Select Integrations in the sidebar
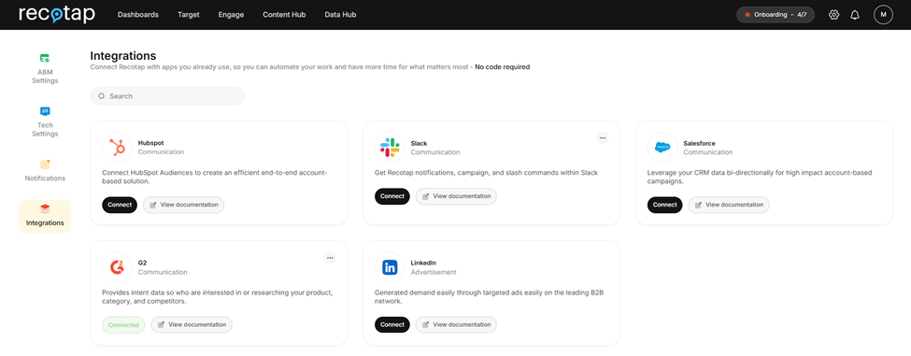 tap(45, 216)
